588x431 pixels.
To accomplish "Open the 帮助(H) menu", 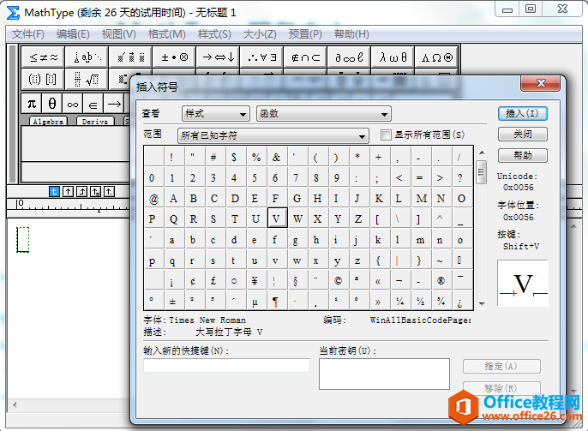I will tap(351, 34).
